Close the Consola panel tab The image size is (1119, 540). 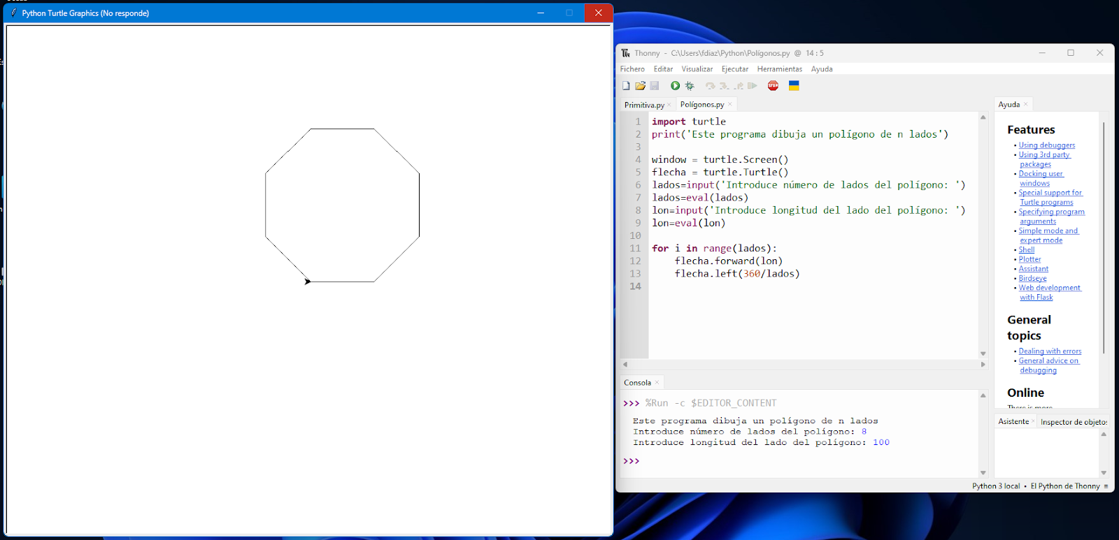coord(657,382)
